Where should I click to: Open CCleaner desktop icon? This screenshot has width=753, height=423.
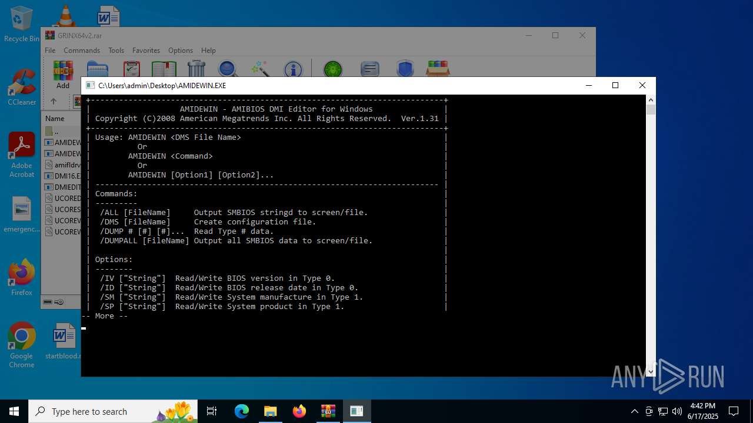pos(21,87)
